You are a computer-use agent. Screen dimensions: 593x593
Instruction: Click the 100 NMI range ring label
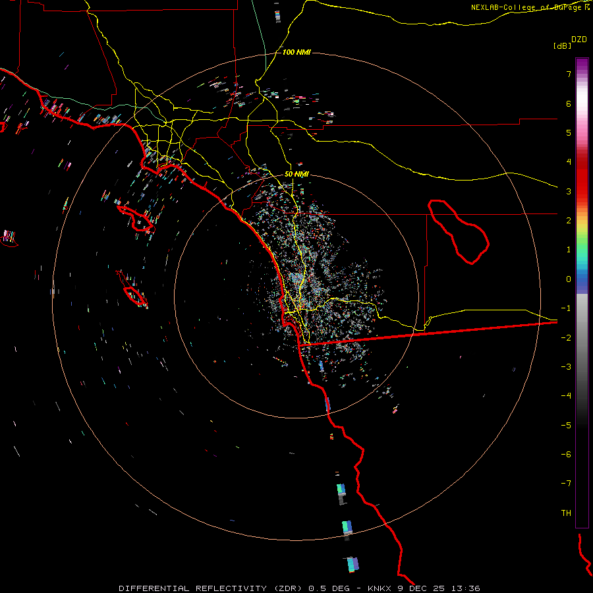point(296,52)
